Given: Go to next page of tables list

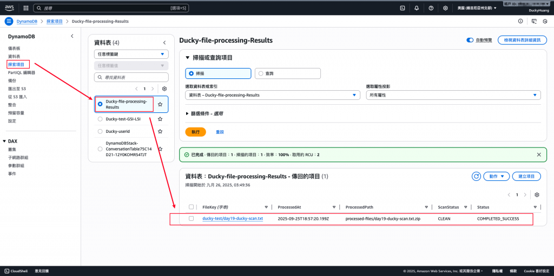Looking at the screenshot, I should [153, 89].
